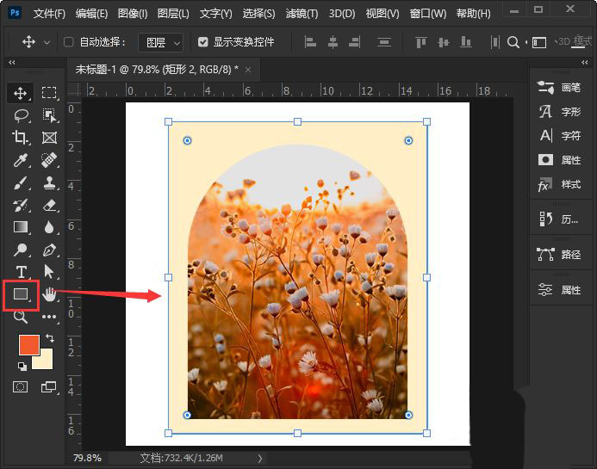Click the orange foreground color swatch
Viewport: 597px width, 469px height.
(x=29, y=344)
